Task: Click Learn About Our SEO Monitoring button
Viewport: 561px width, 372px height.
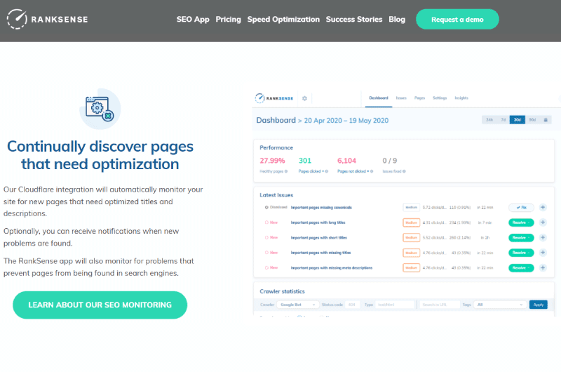Action: pos(100,305)
